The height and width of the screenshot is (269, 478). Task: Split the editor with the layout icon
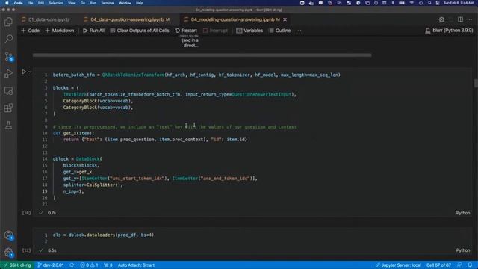pos(460,19)
